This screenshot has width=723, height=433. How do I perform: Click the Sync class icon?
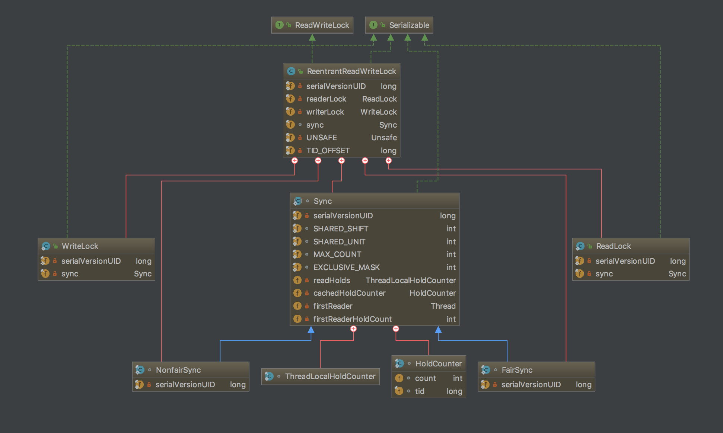298,201
